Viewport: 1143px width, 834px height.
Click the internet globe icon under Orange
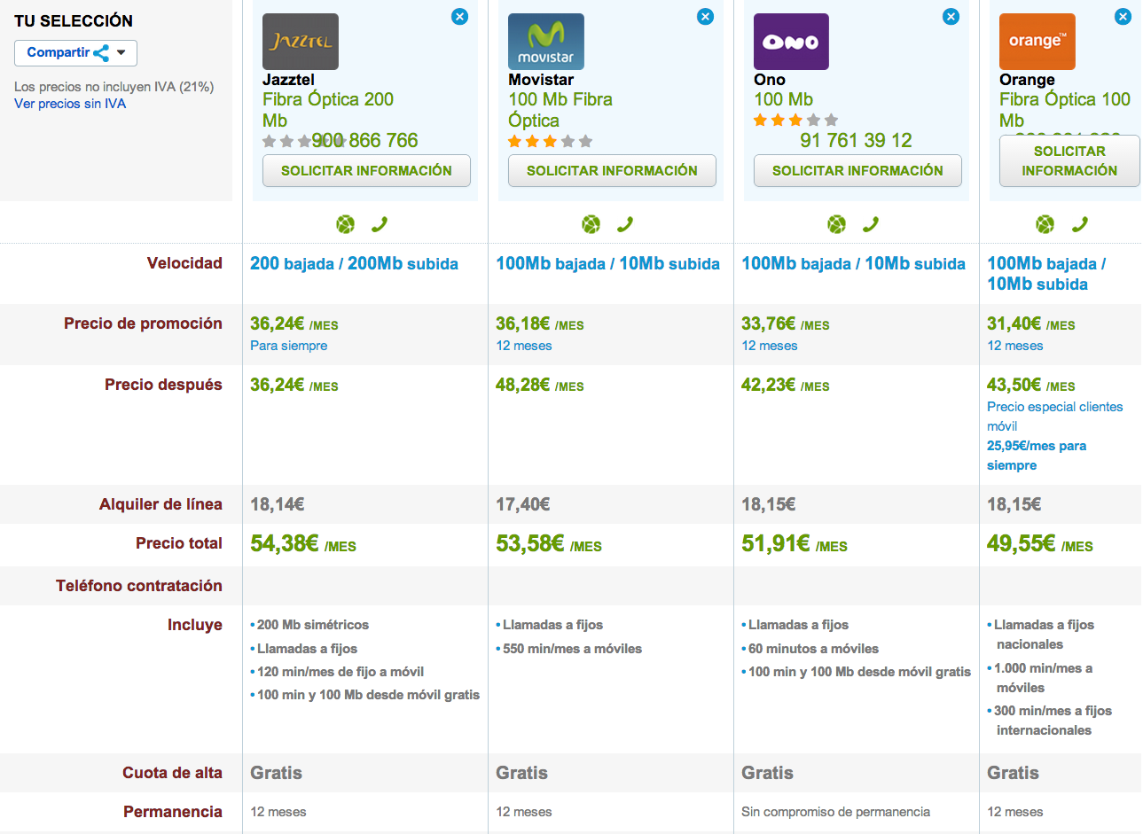(1045, 224)
